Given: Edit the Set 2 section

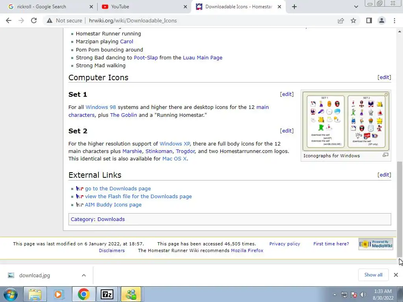Looking at the screenshot, I should tap(287, 131).
